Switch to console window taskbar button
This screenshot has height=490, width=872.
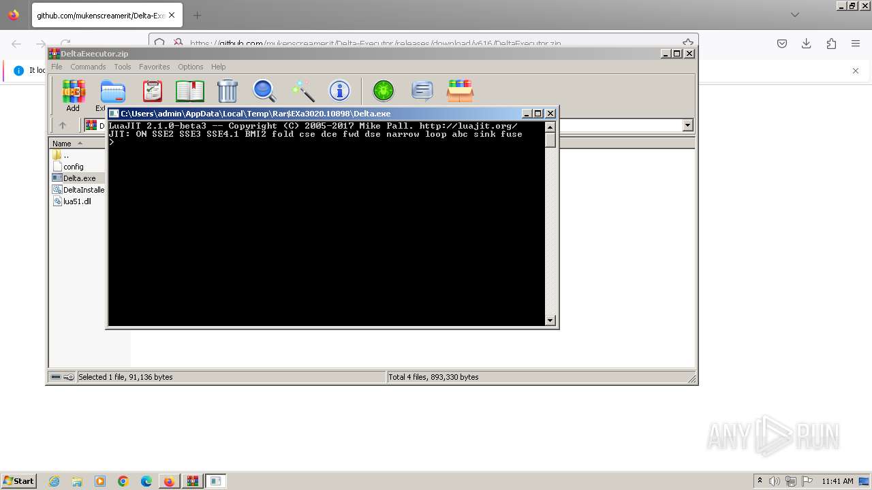point(216,481)
